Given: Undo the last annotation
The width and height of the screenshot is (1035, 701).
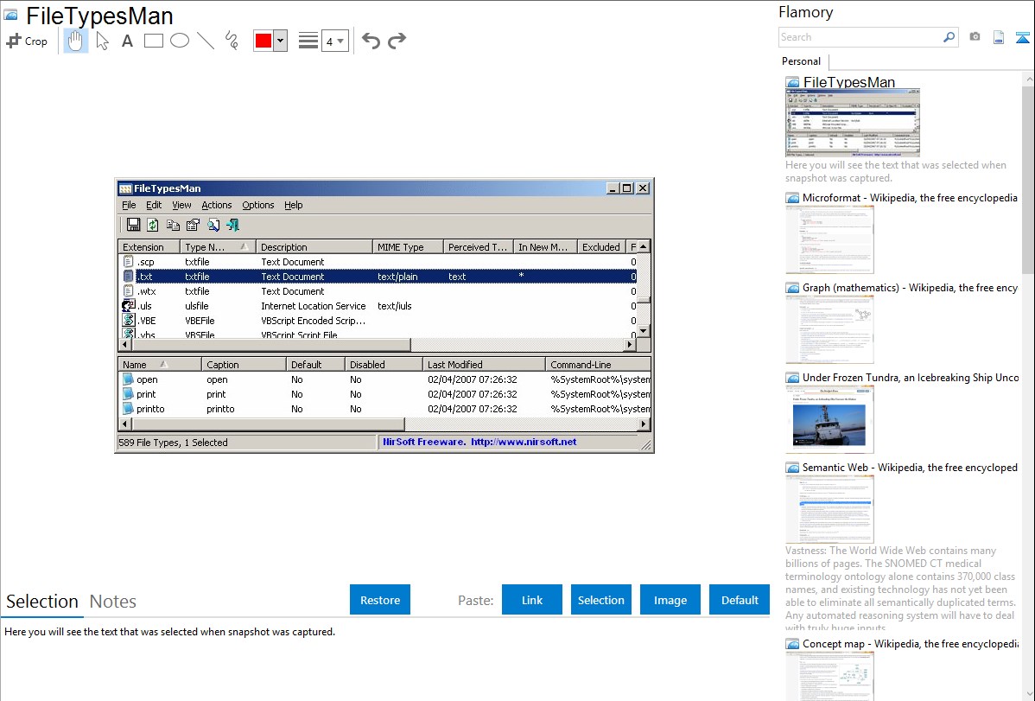Looking at the screenshot, I should (x=371, y=41).
